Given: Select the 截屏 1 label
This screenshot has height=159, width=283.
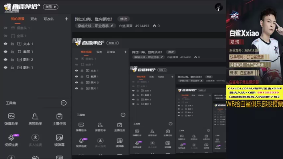Looking at the screenshot, I should (x=28, y=52).
